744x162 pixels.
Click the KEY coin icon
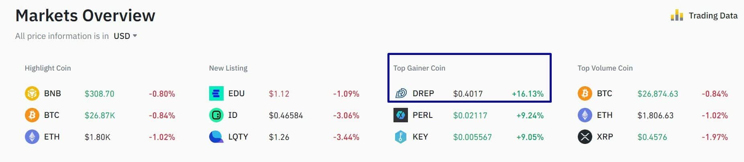coord(401,137)
